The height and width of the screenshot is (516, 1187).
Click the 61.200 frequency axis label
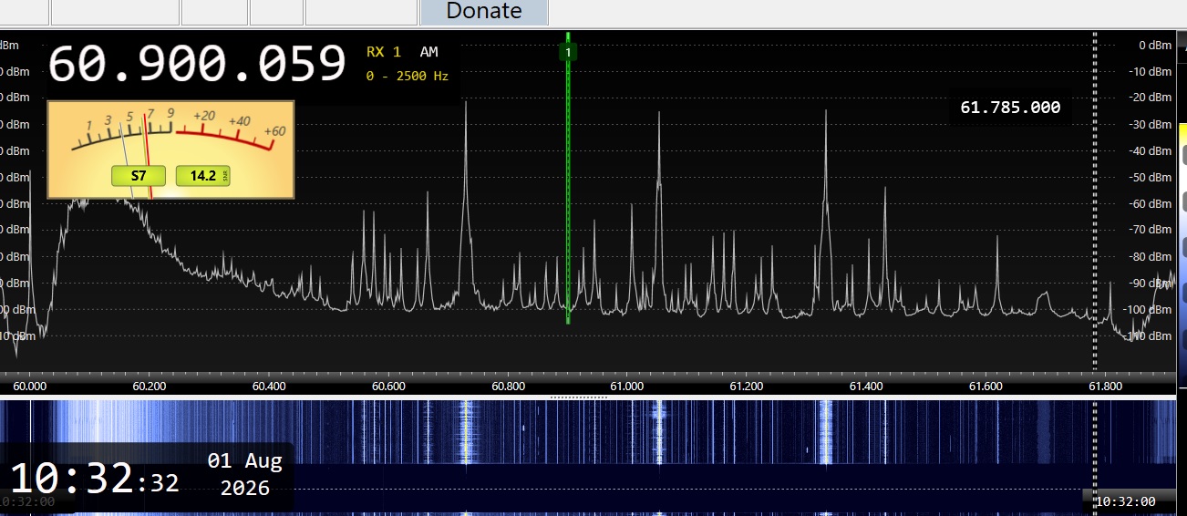(747, 387)
